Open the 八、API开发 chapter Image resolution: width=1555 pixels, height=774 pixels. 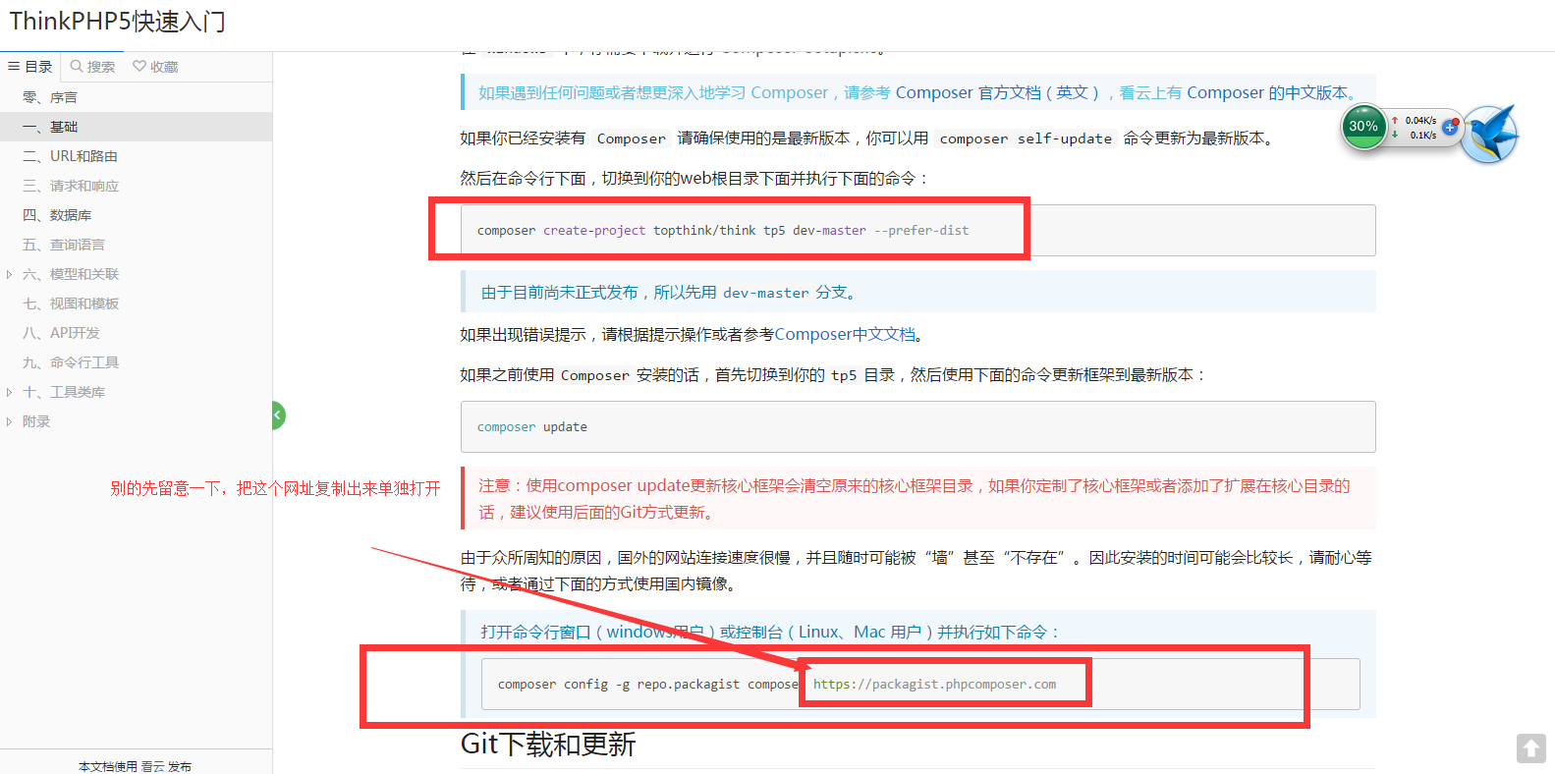(136, 333)
